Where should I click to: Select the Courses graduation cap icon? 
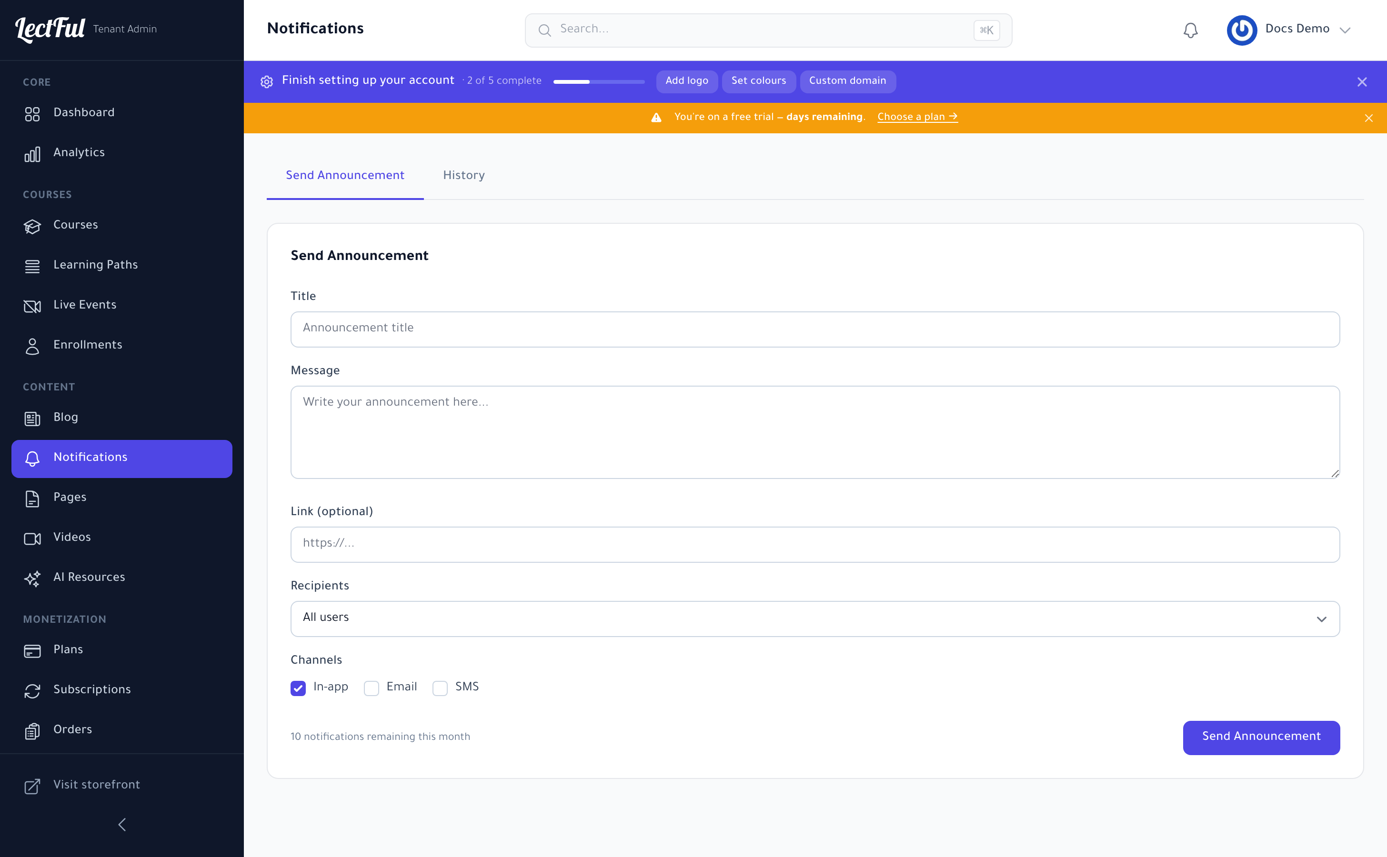pyautogui.click(x=32, y=227)
